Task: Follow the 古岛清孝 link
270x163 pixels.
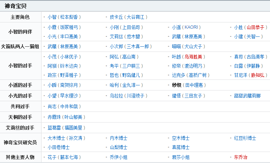Action: pyautogui.click(x=255, y=57)
